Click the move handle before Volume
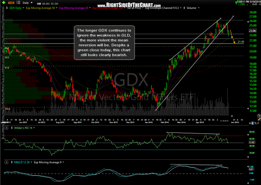The height and width of the screenshot is (185, 261). click(184, 8)
